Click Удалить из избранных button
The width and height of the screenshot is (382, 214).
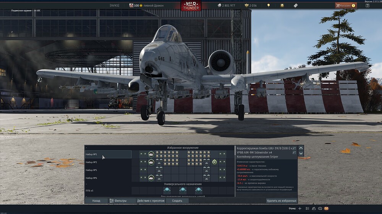(x=282, y=201)
